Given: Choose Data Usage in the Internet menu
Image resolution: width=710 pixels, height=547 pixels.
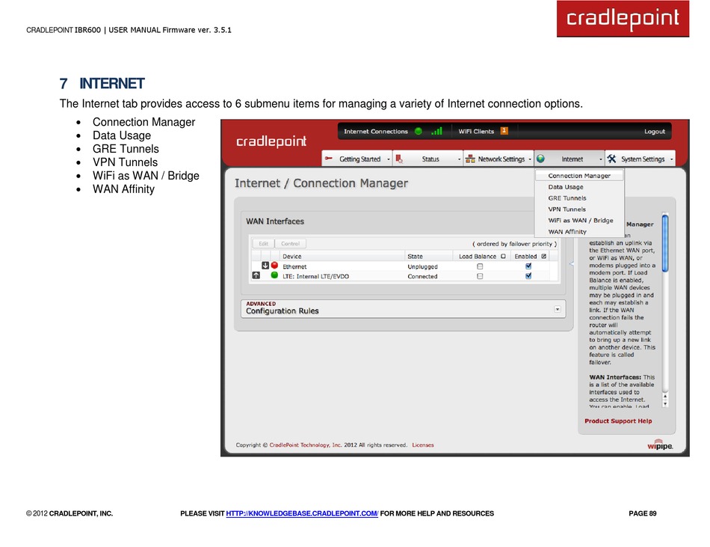Looking at the screenshot, I should [x=579, y=187].
